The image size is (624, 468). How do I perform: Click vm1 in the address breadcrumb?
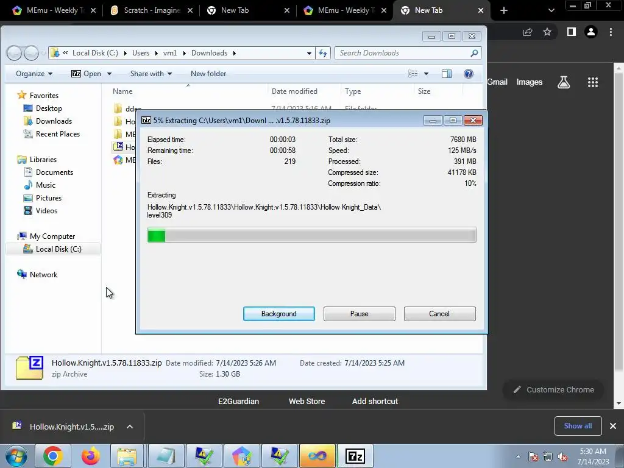170,53
